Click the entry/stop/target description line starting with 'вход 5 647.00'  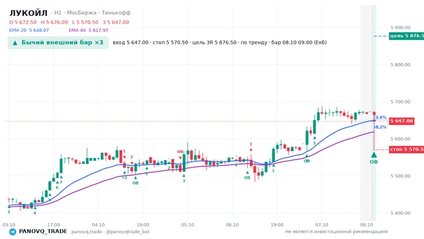point(219,42)
